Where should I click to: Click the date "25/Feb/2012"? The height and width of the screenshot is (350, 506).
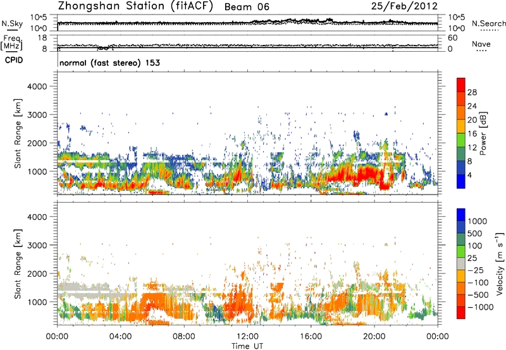(404, 6)
